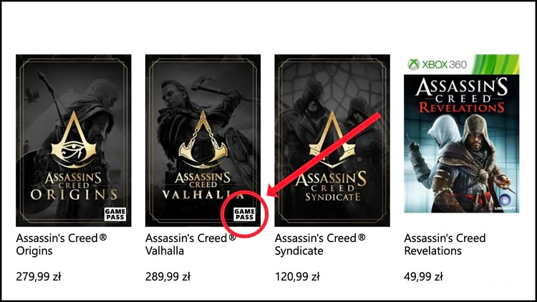Open the "Assassin's Creed Revelations" title link

coord(445,244)
